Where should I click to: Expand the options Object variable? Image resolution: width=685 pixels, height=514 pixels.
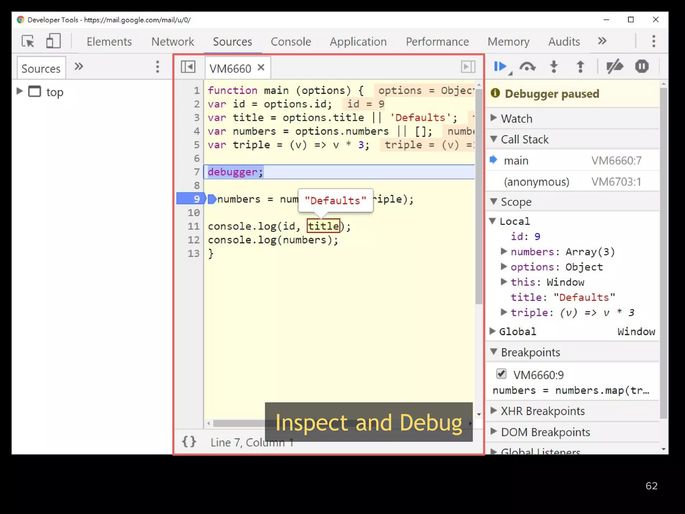[x=504, y=266]
